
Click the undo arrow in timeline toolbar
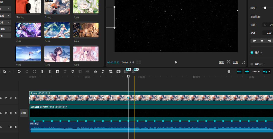point(19,72)
